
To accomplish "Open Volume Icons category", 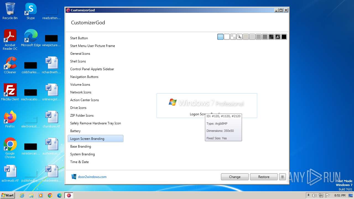I will [95, 85].
